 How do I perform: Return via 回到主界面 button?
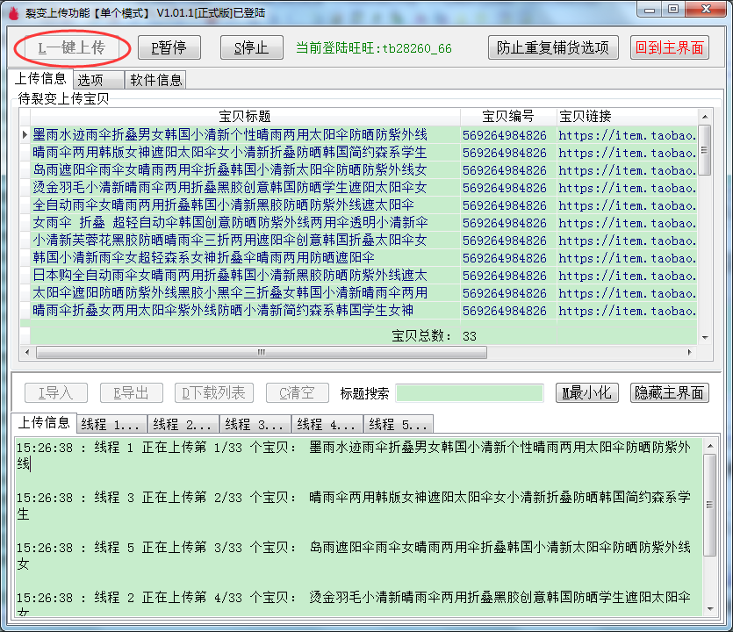(670, 47)
